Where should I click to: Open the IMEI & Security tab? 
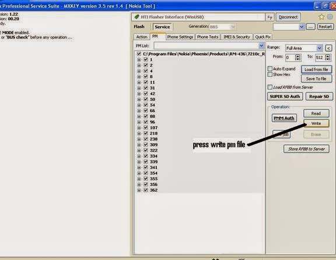point(237,37)
